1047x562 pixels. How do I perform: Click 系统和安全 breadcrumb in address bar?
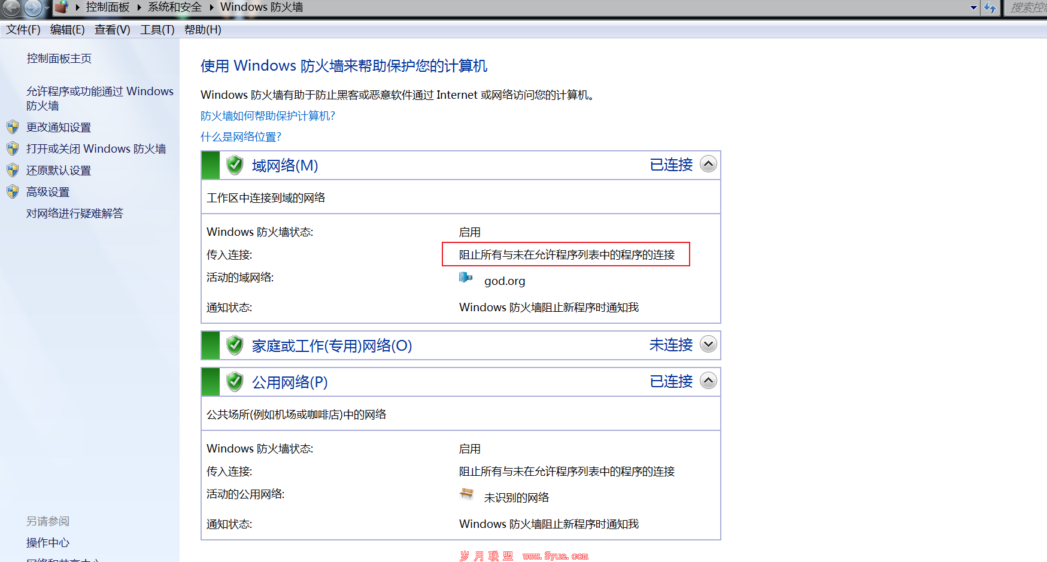pos(175,7)
